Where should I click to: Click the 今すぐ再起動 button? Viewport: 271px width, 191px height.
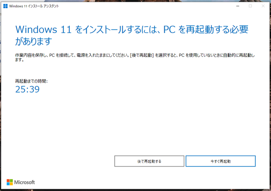pos(221,161)
